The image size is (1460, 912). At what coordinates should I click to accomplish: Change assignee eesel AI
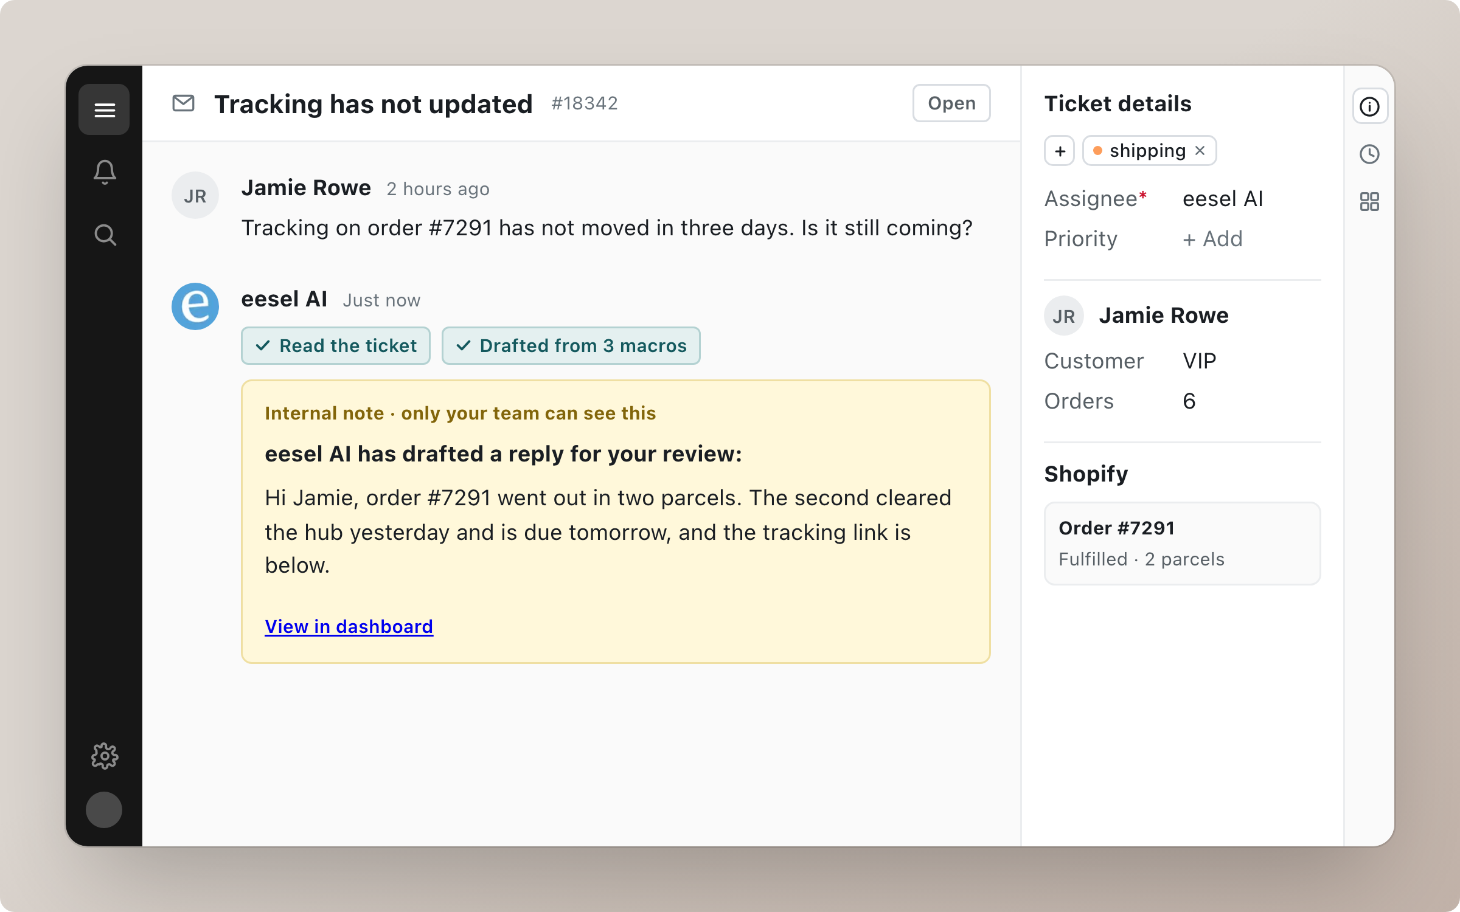click(x=1223, y=199)
